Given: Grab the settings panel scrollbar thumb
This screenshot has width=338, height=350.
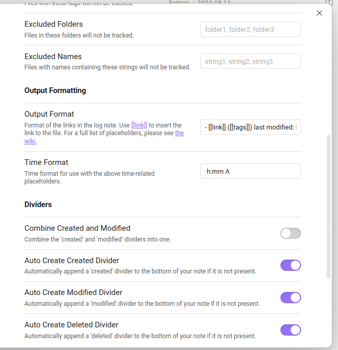Looking at the screenshot, I should pyautogui.click(x=329, y=206).
